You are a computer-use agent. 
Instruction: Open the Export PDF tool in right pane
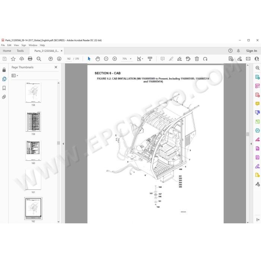(x=258, y=77)
